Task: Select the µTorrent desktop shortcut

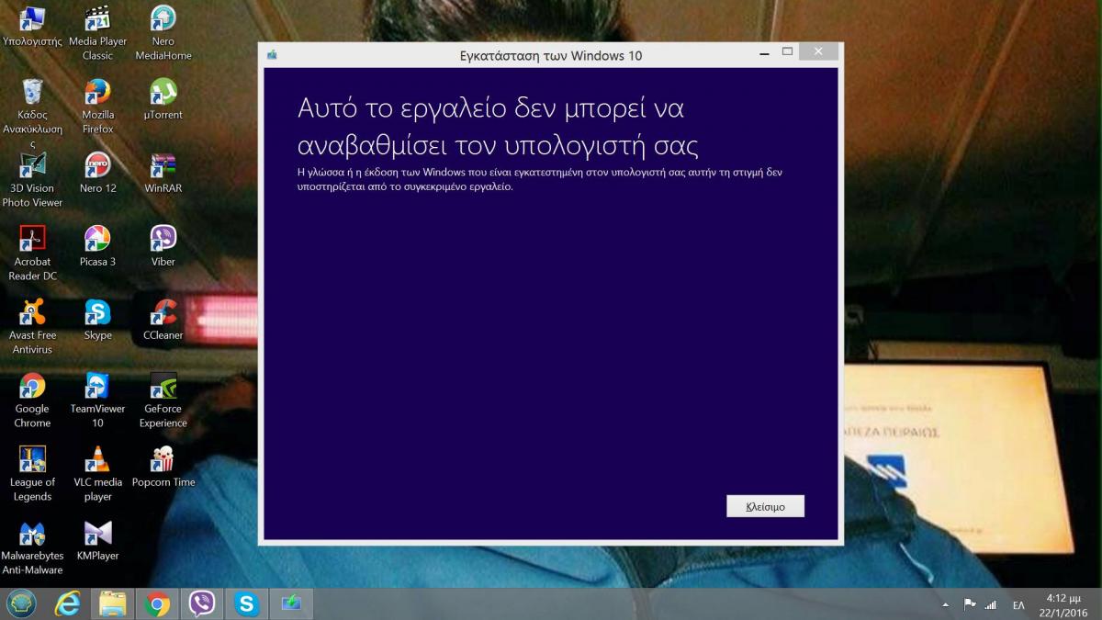Action: coord(163,101)
